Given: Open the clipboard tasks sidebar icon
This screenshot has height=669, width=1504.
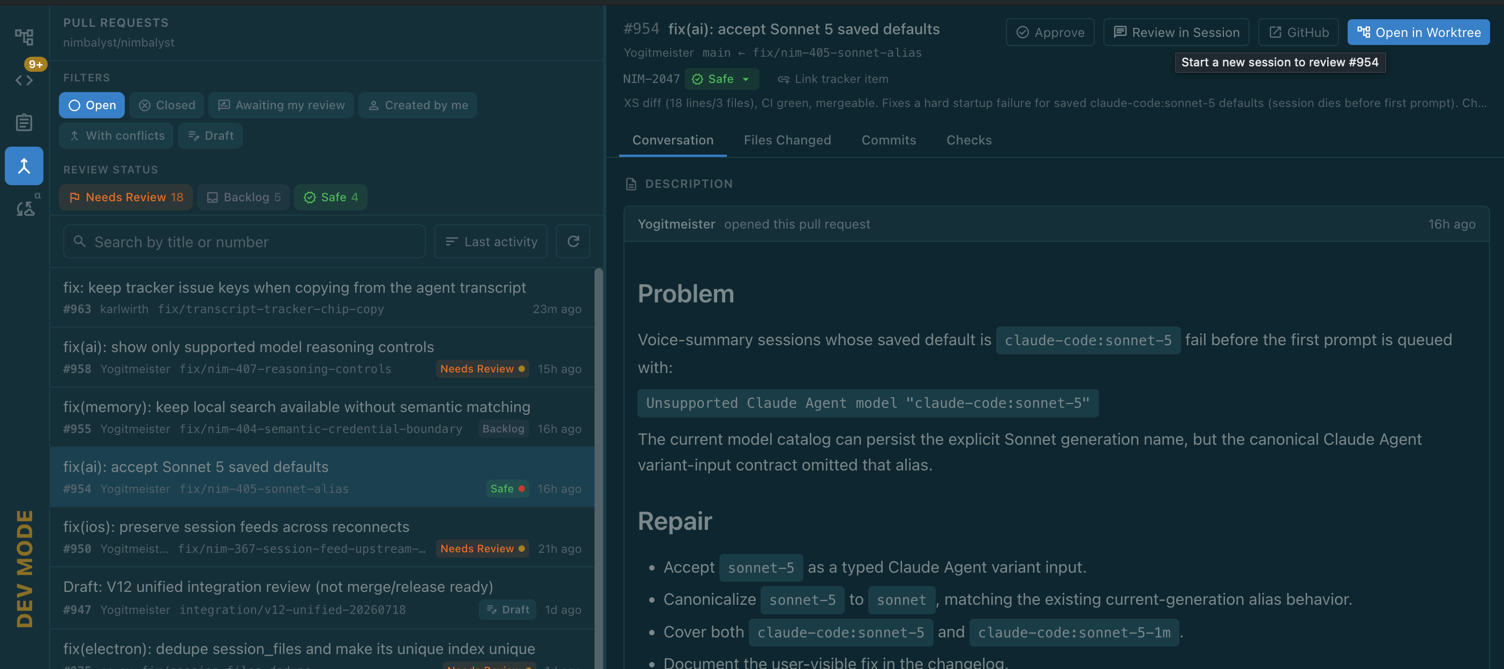Looking at the screenshot, I should coord(24,123).
